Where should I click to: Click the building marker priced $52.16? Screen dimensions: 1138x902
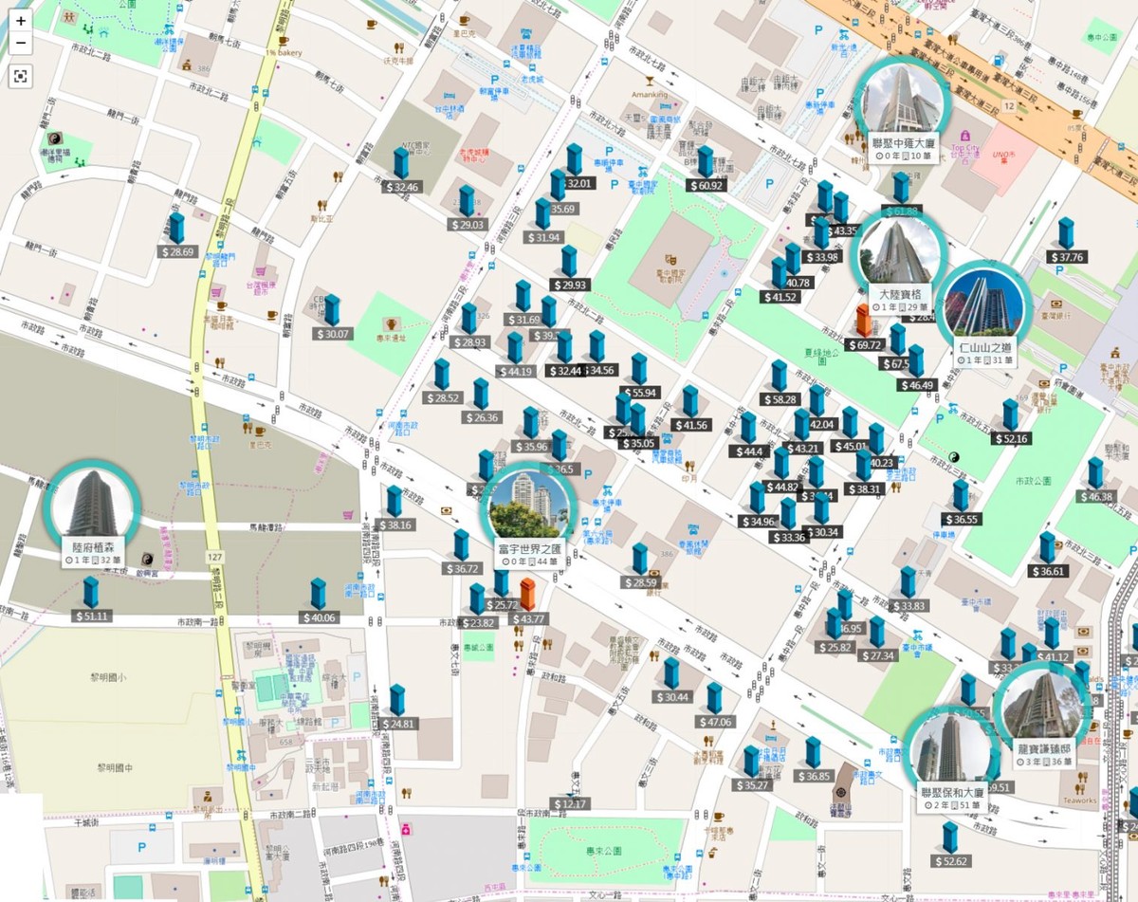(1011, 422)
